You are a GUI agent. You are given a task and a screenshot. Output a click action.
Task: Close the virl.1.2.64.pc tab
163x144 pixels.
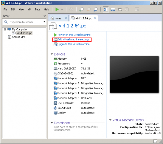pos(95,18)
